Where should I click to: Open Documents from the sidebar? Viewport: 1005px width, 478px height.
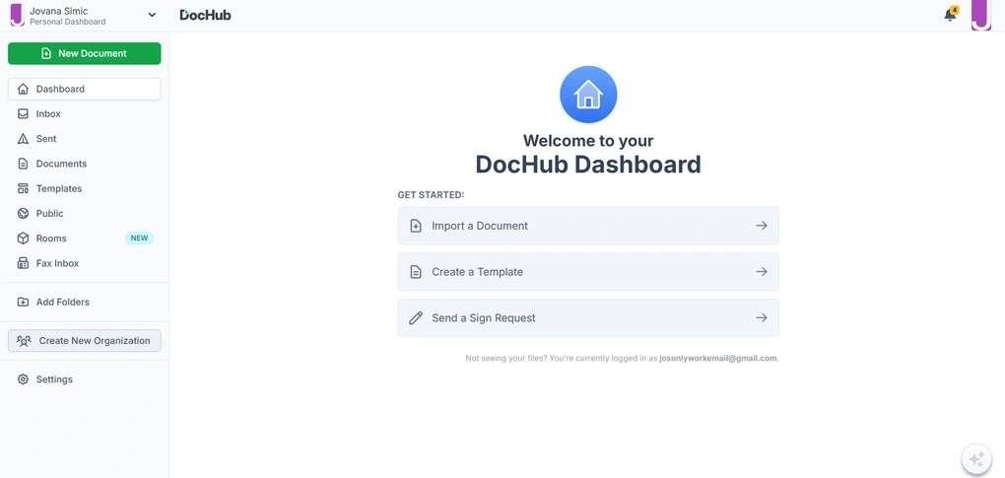(x=85, y=164)
